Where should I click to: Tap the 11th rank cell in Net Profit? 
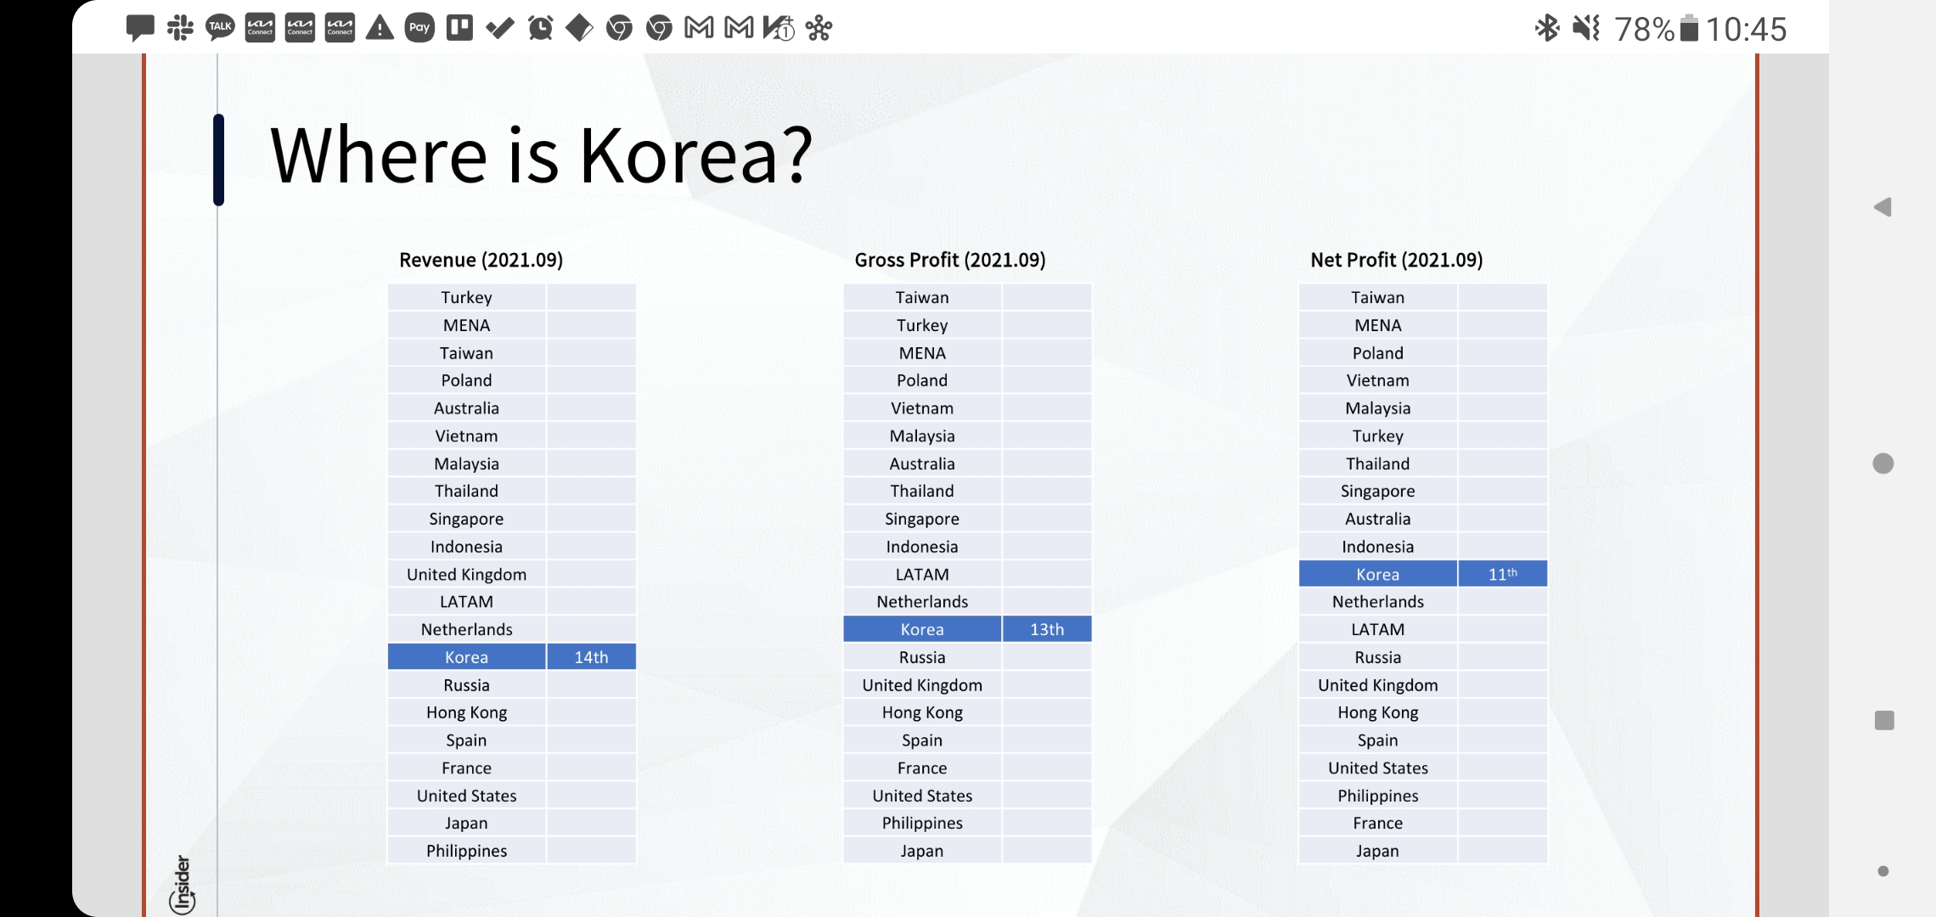(1502, 574)
